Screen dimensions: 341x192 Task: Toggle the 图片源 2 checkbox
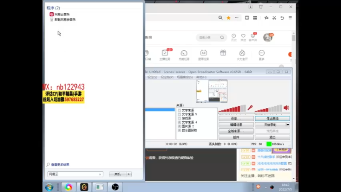click(x=179, y=126)
